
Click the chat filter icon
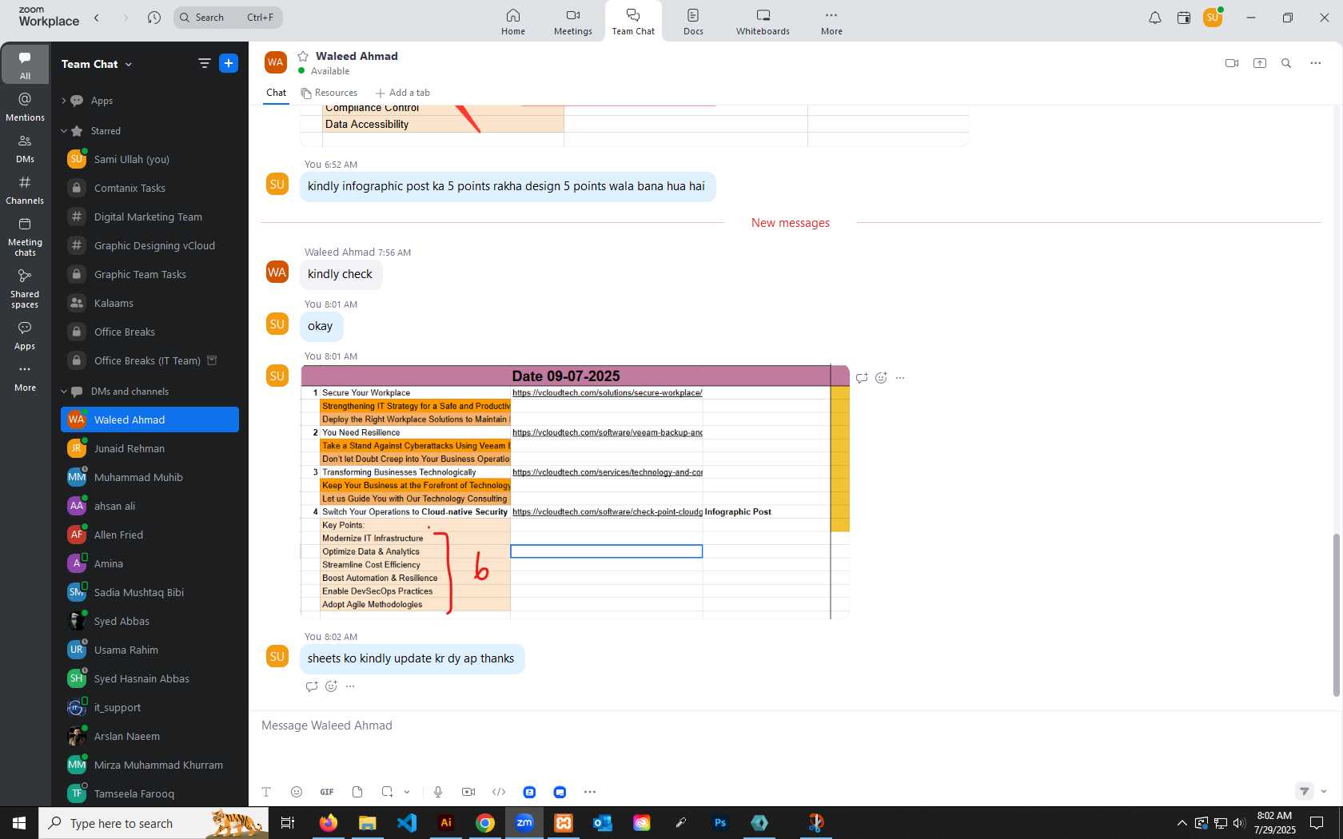tap(205, 63)
